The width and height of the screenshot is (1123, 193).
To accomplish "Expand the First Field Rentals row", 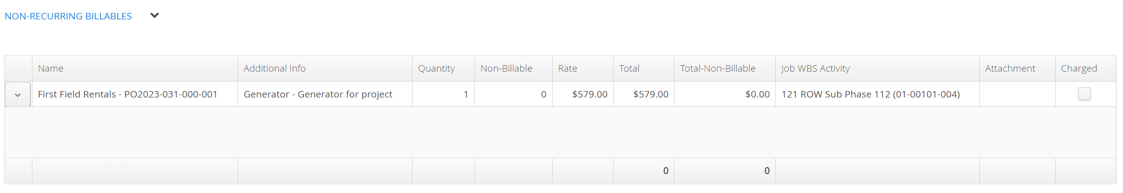I will (x=18, y=95).
